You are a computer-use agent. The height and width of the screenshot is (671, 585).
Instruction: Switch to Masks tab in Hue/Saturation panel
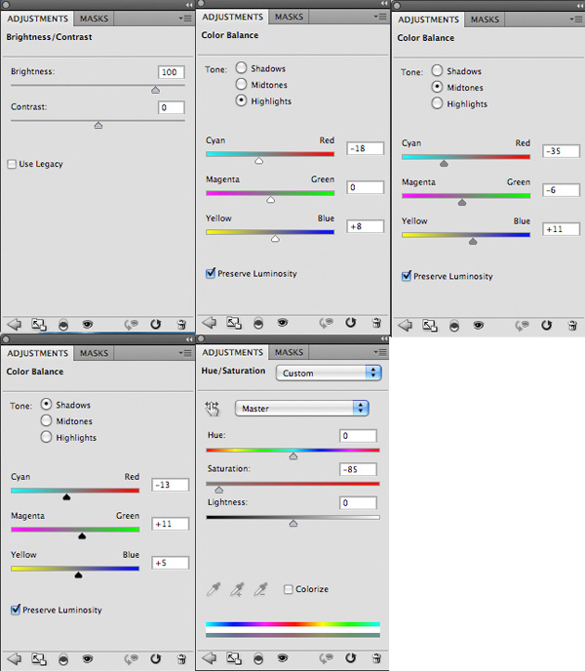tap(289, 353)
